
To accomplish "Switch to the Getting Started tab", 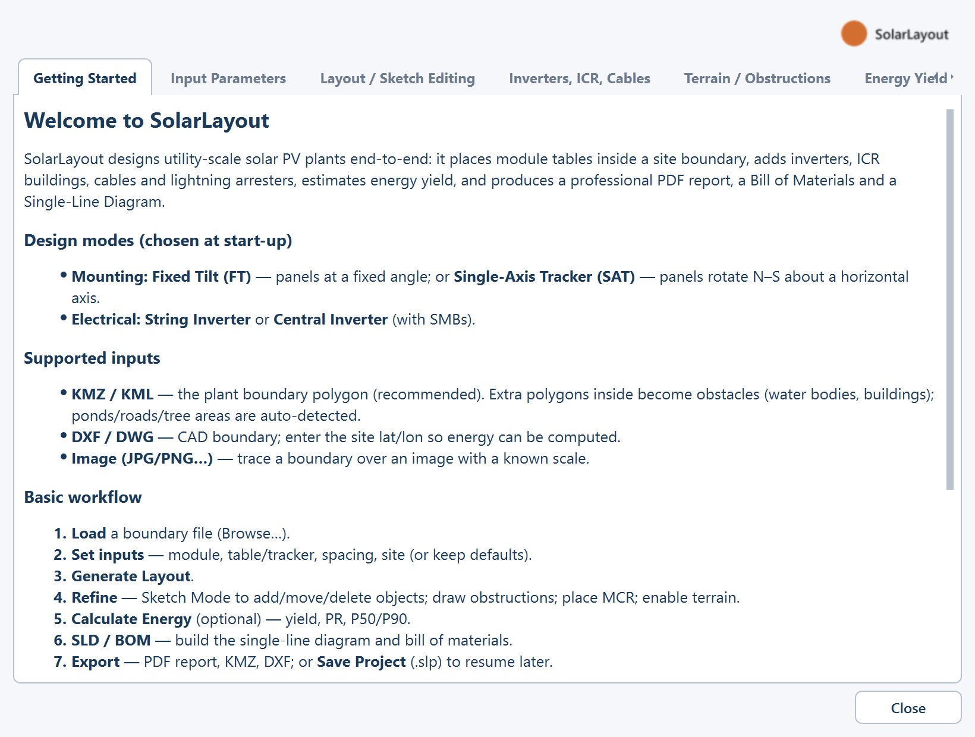I will pyautogui.click(x=85, y=78).
